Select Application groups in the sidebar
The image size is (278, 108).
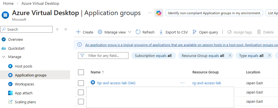click(31, 75)
